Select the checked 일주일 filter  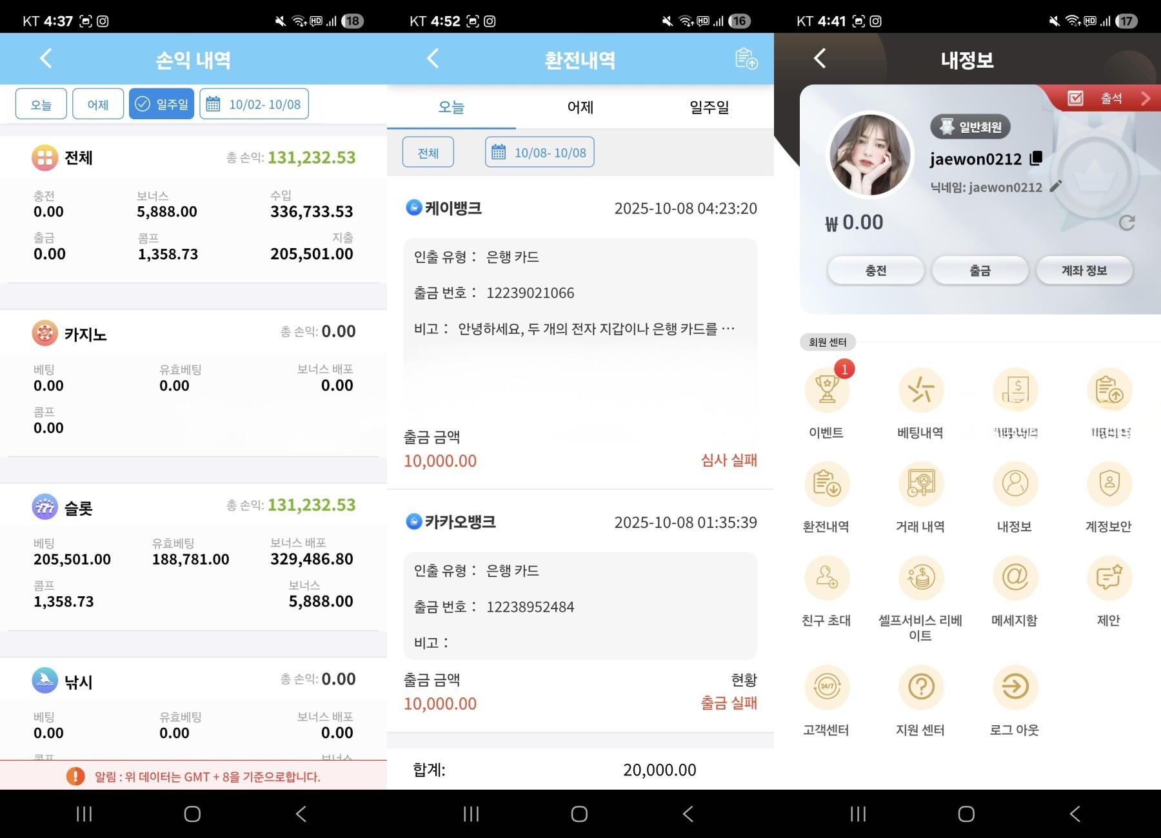161,104
